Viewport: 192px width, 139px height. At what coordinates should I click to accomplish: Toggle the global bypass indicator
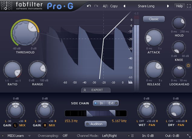point(129,136)
